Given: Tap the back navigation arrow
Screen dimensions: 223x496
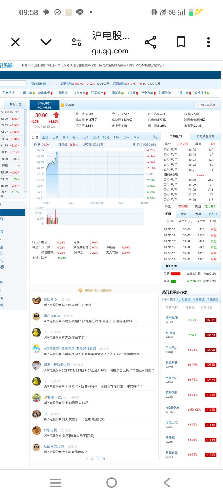Looking at the screenshot, I should (x=167, y=483).
